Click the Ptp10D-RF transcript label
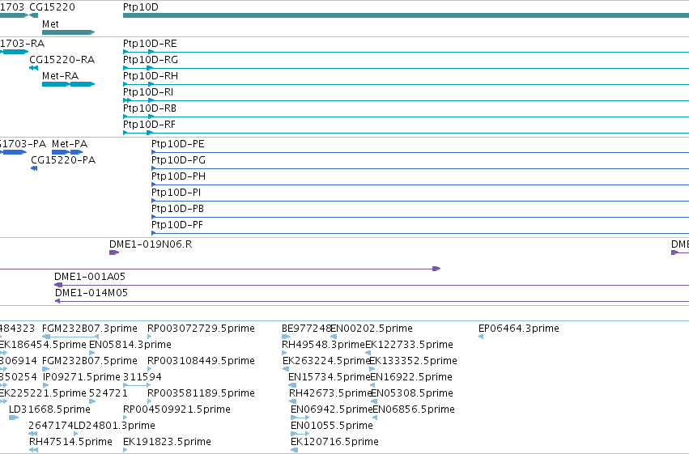This screenshot has height=454, width=689. point(150,125)
